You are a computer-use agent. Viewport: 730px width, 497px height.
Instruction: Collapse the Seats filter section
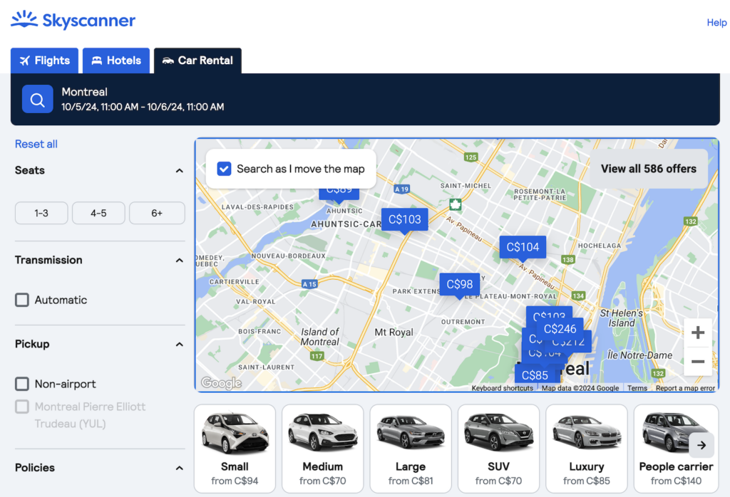click(180, 171)
